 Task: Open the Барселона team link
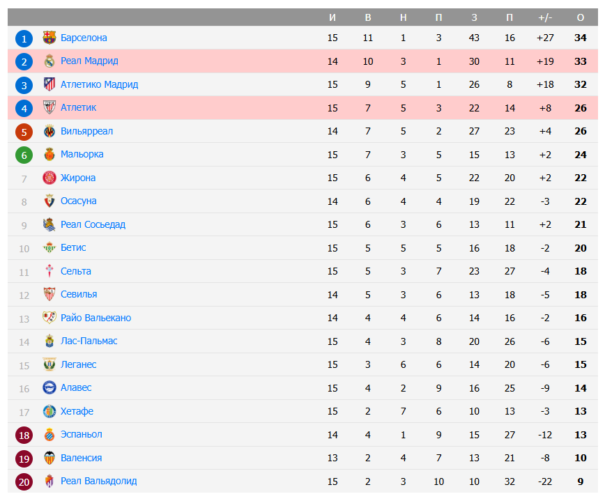pos(84,38)
